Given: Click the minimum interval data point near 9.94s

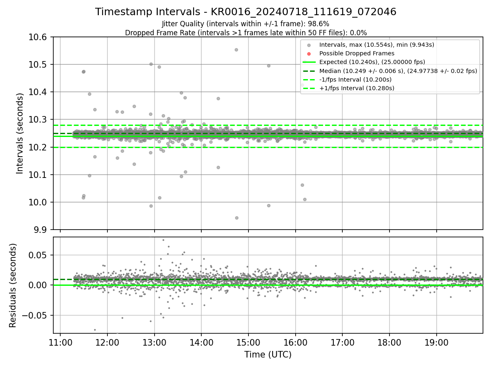Looking at the screenshot, I should [x=237, y=218].
